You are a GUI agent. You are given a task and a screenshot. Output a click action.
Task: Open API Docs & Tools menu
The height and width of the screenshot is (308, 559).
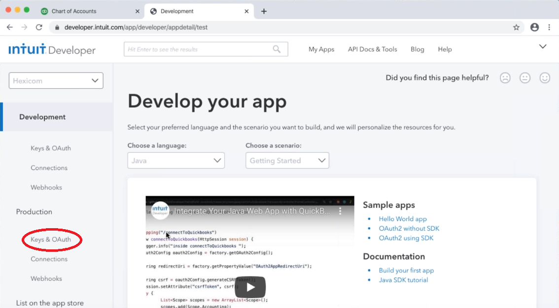[372, 49]
